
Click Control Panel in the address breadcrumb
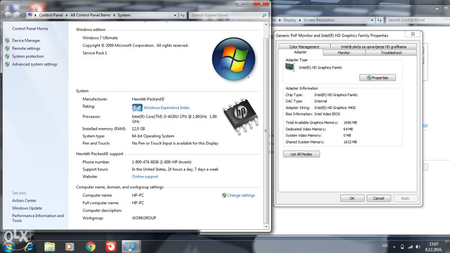[x=51, y=15]
